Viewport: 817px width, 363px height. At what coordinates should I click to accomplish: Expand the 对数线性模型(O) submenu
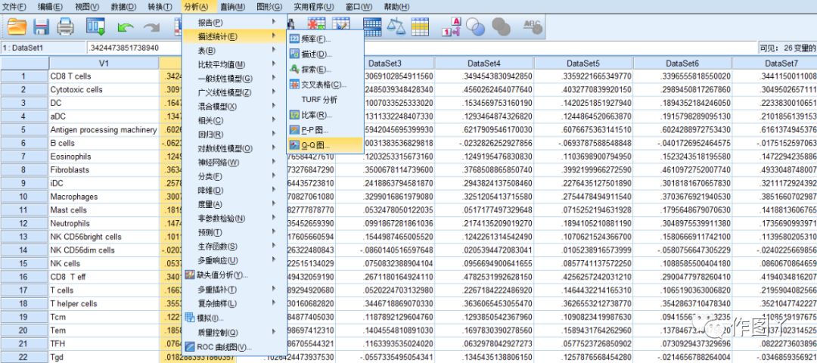(234, 149)
